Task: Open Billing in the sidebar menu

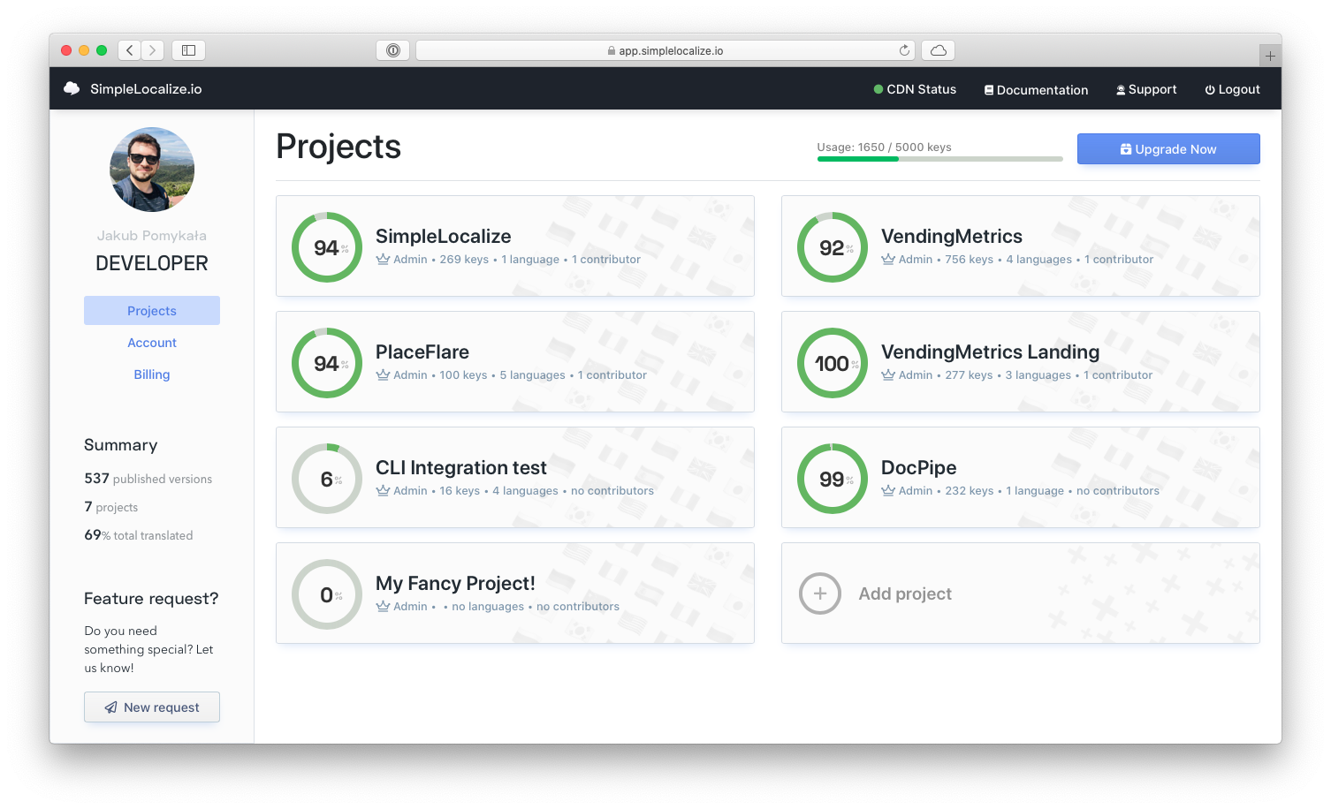Action: pyautogui.click(x=152, y=374)
